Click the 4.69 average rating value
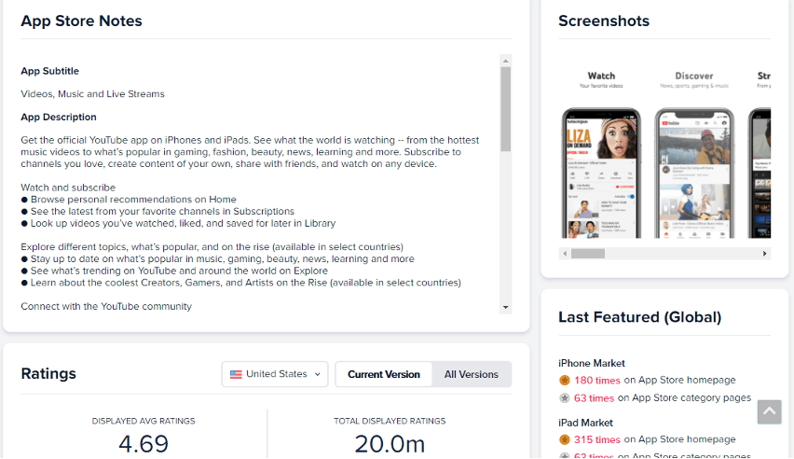The height and width of the screenshot is (459, 794). [x=144, y=444]
